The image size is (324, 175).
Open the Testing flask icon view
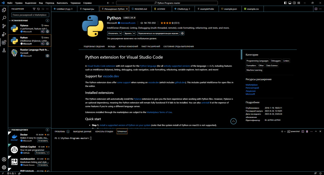click(4, 50)
